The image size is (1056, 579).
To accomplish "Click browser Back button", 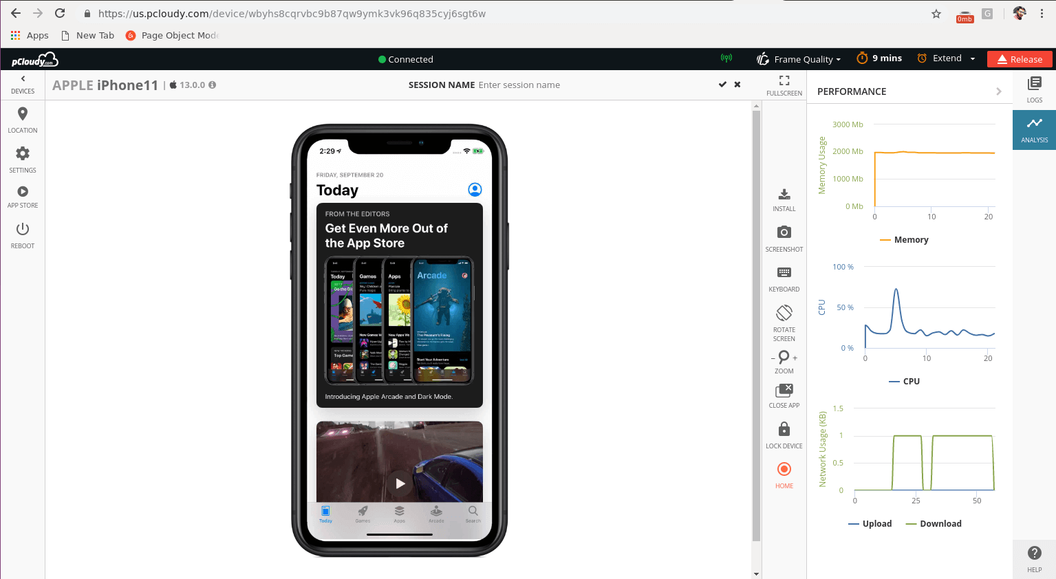I will 16,13.
